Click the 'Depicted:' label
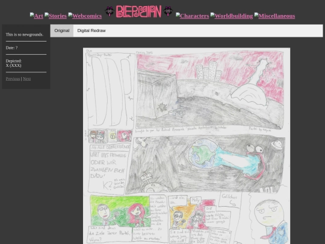The image size is (325, 244). (x=14, y=61)
